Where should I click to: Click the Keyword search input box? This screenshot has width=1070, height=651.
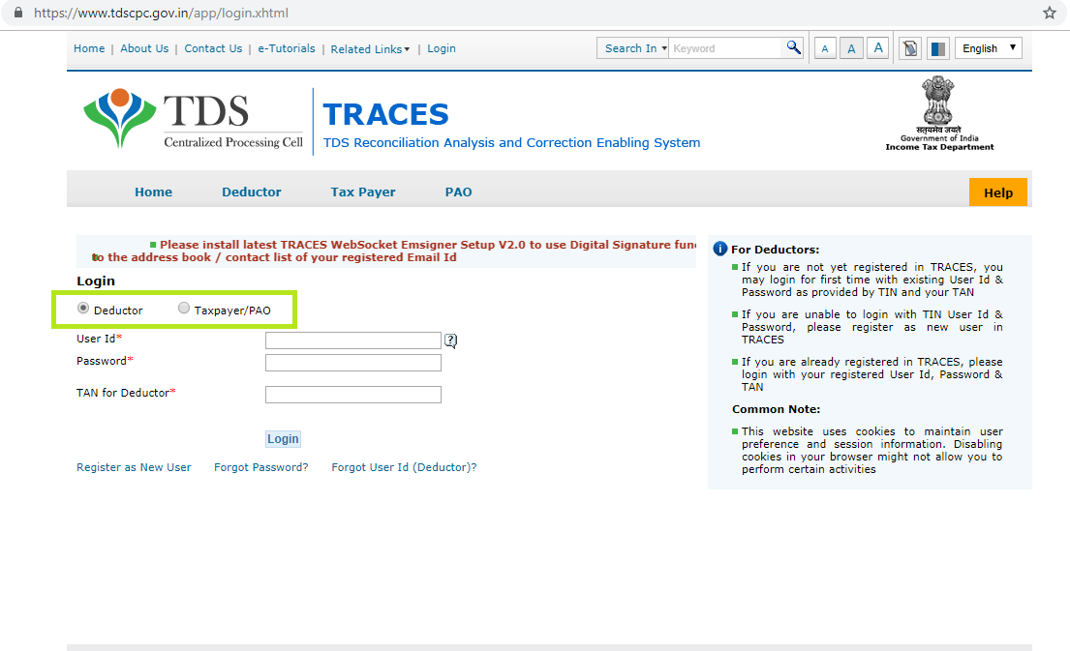pos(726,48)
